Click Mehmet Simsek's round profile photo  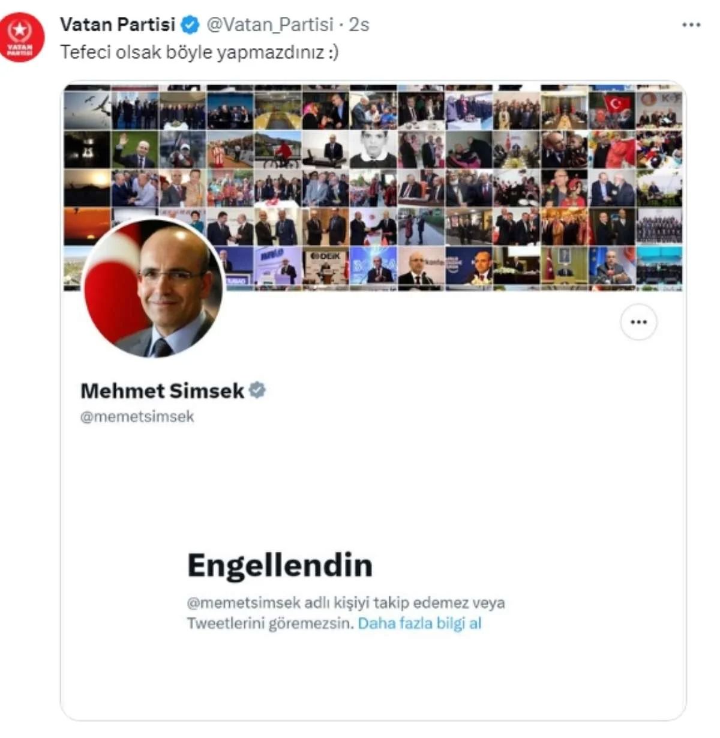tap(153, 288)
